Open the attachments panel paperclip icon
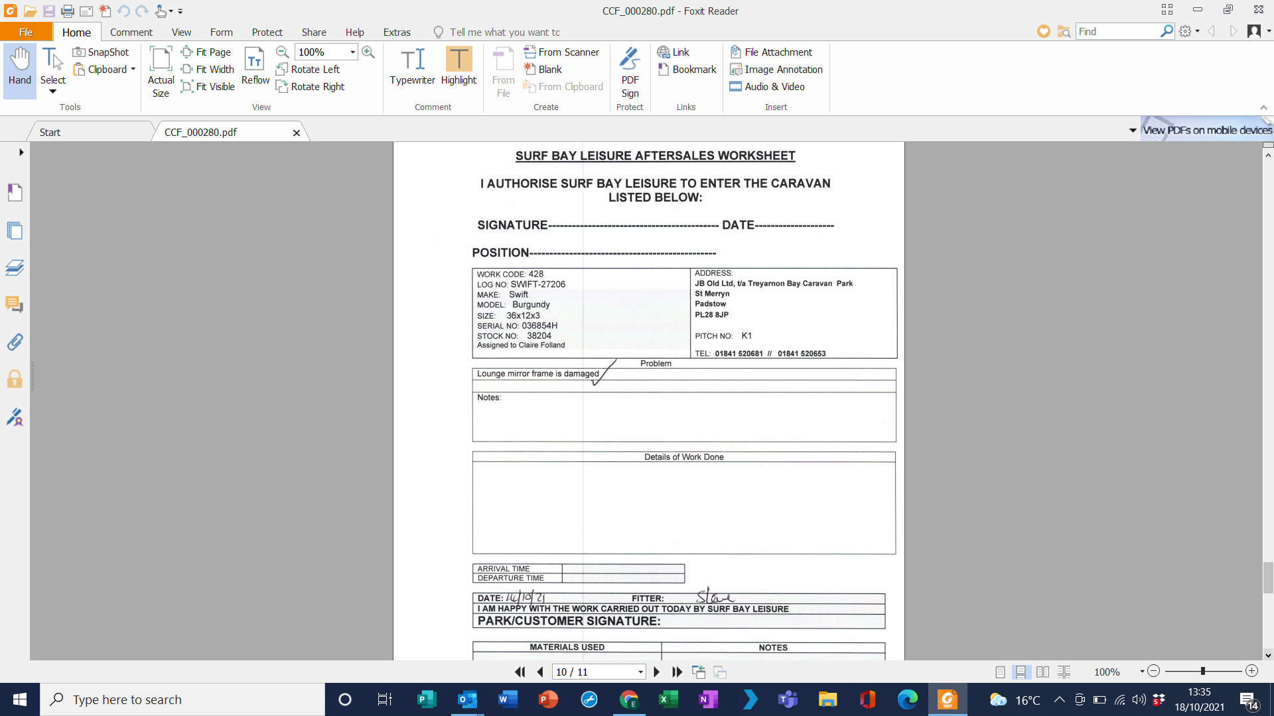The height and width of the screenshot is (716, 1274). 15,342
